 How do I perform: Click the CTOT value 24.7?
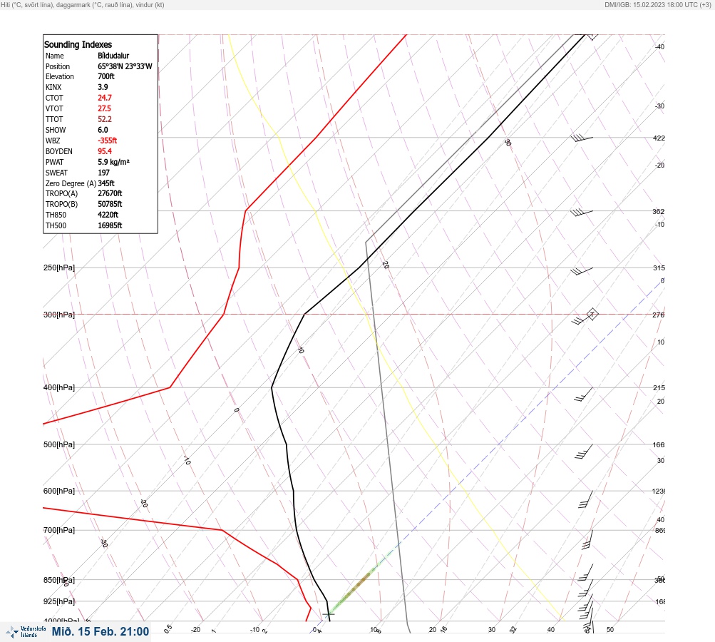[104, 98]
